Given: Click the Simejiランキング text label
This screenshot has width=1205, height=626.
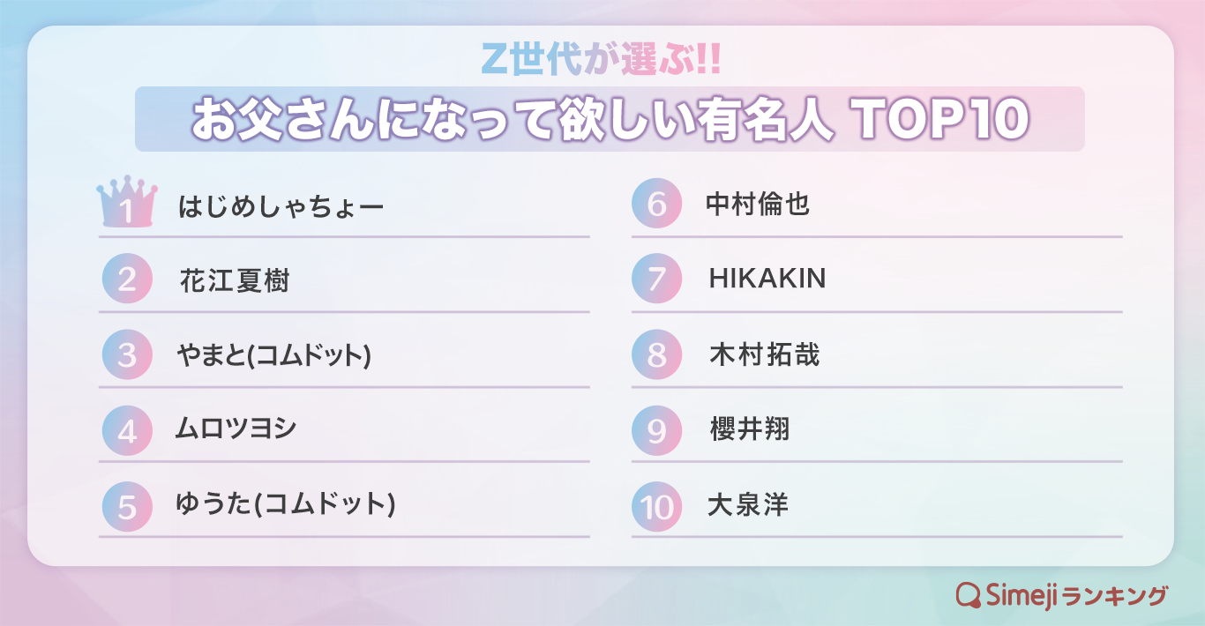Looking at the screenshot, I should point(1076,595).
